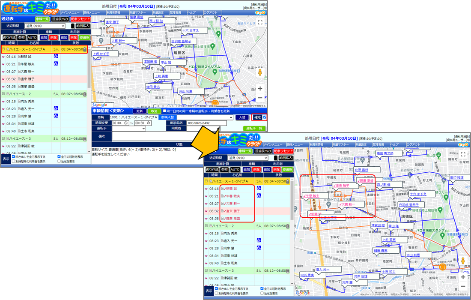Click the green 取消 button
471x300 pixels.
154,111
